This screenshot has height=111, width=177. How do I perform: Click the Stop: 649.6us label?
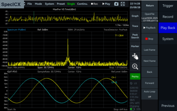tap(120, 110)
